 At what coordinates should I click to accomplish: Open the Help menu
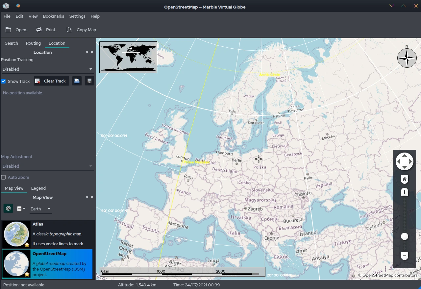tap(95, 16)
